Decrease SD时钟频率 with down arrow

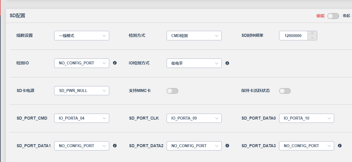[x=312, y=38]
